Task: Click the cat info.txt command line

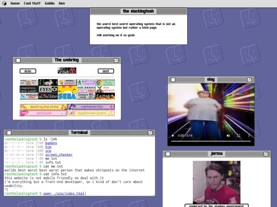Action: pyautogui.click(x=55, y=174)
